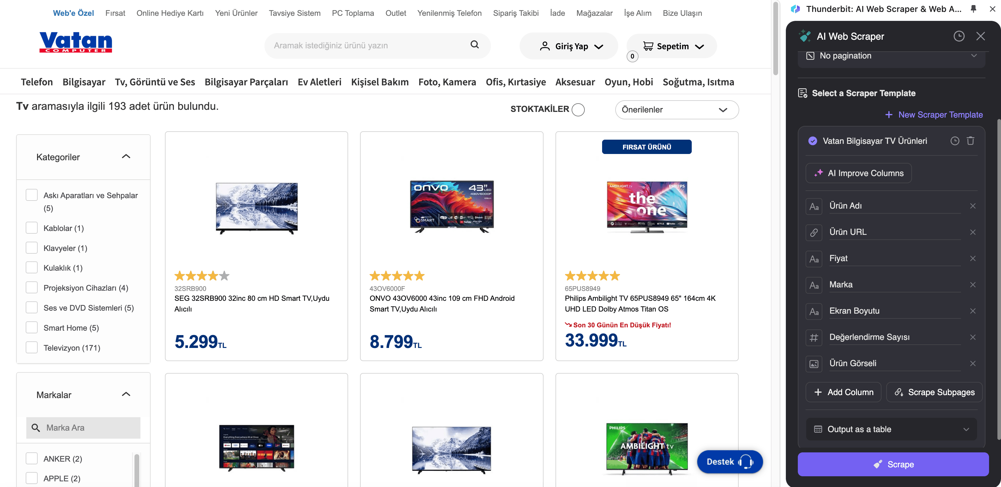Click the Ürün URL link type icon
The image size is (1001, 487).
coord(814,232)
